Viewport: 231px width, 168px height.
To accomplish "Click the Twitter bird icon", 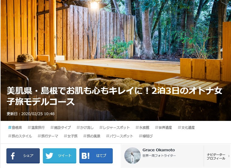I will [x=49, y=156].
